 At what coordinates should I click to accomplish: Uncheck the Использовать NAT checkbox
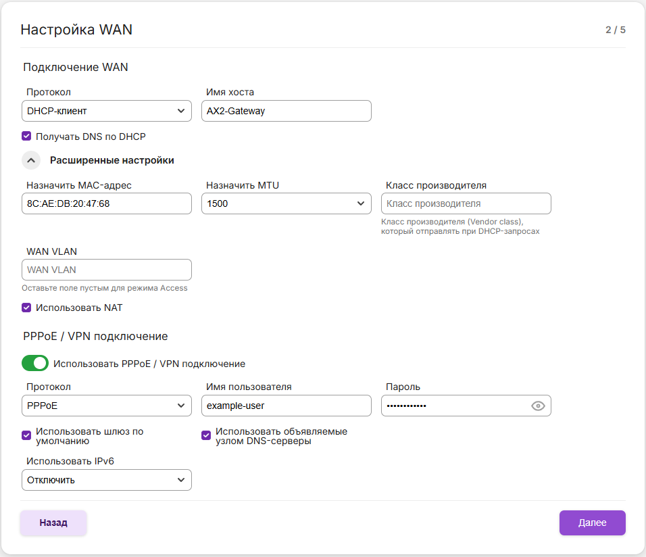(x=27, y=308)
